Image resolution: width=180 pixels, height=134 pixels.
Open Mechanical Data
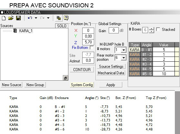(111, 73)
